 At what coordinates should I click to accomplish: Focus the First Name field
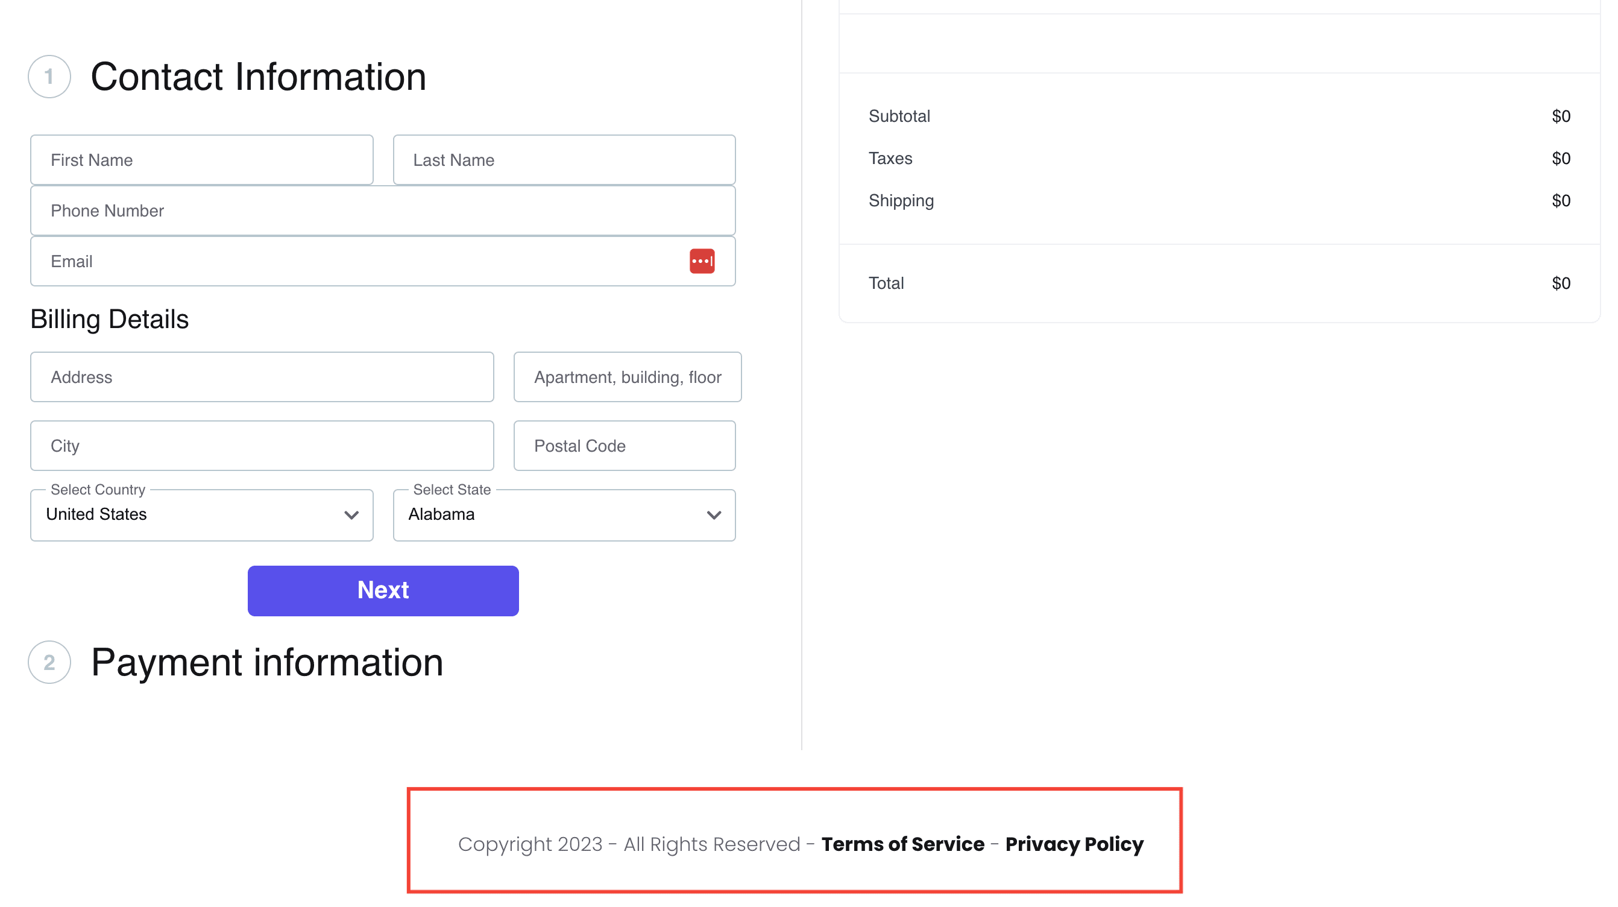pyautogui.click(x=201, y=160)
